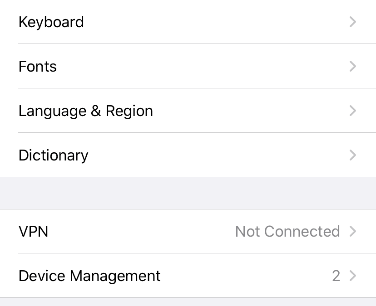Viewport: 376px width, 306px height.
Task: Tap the chevron on the Device Management row
Action: [x=353, y=276]
